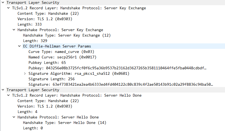
Task: Click the Signature hex value row
Action: click(120, 84)
